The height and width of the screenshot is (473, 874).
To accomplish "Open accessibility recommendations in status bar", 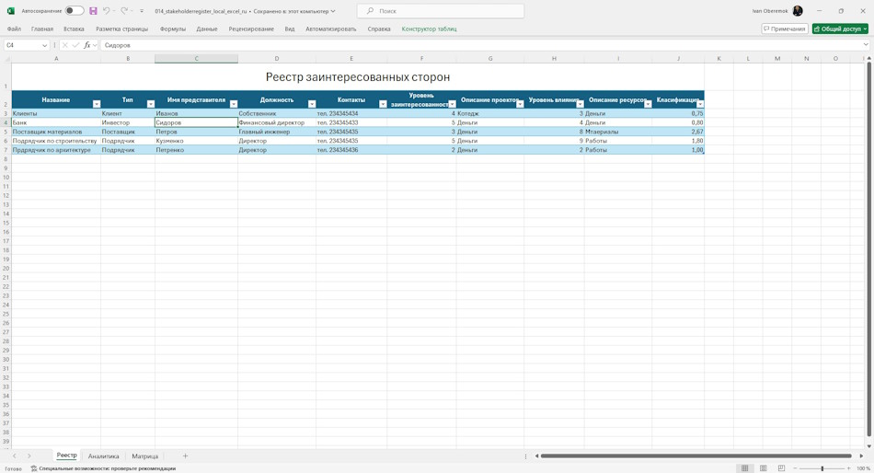I will tap(103, 468).
